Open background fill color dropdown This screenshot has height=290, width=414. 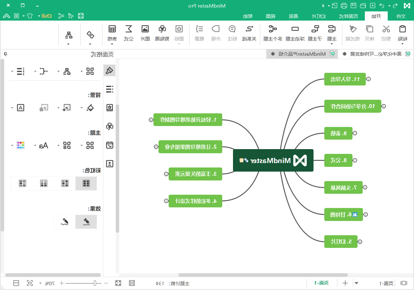pos(82,108)
